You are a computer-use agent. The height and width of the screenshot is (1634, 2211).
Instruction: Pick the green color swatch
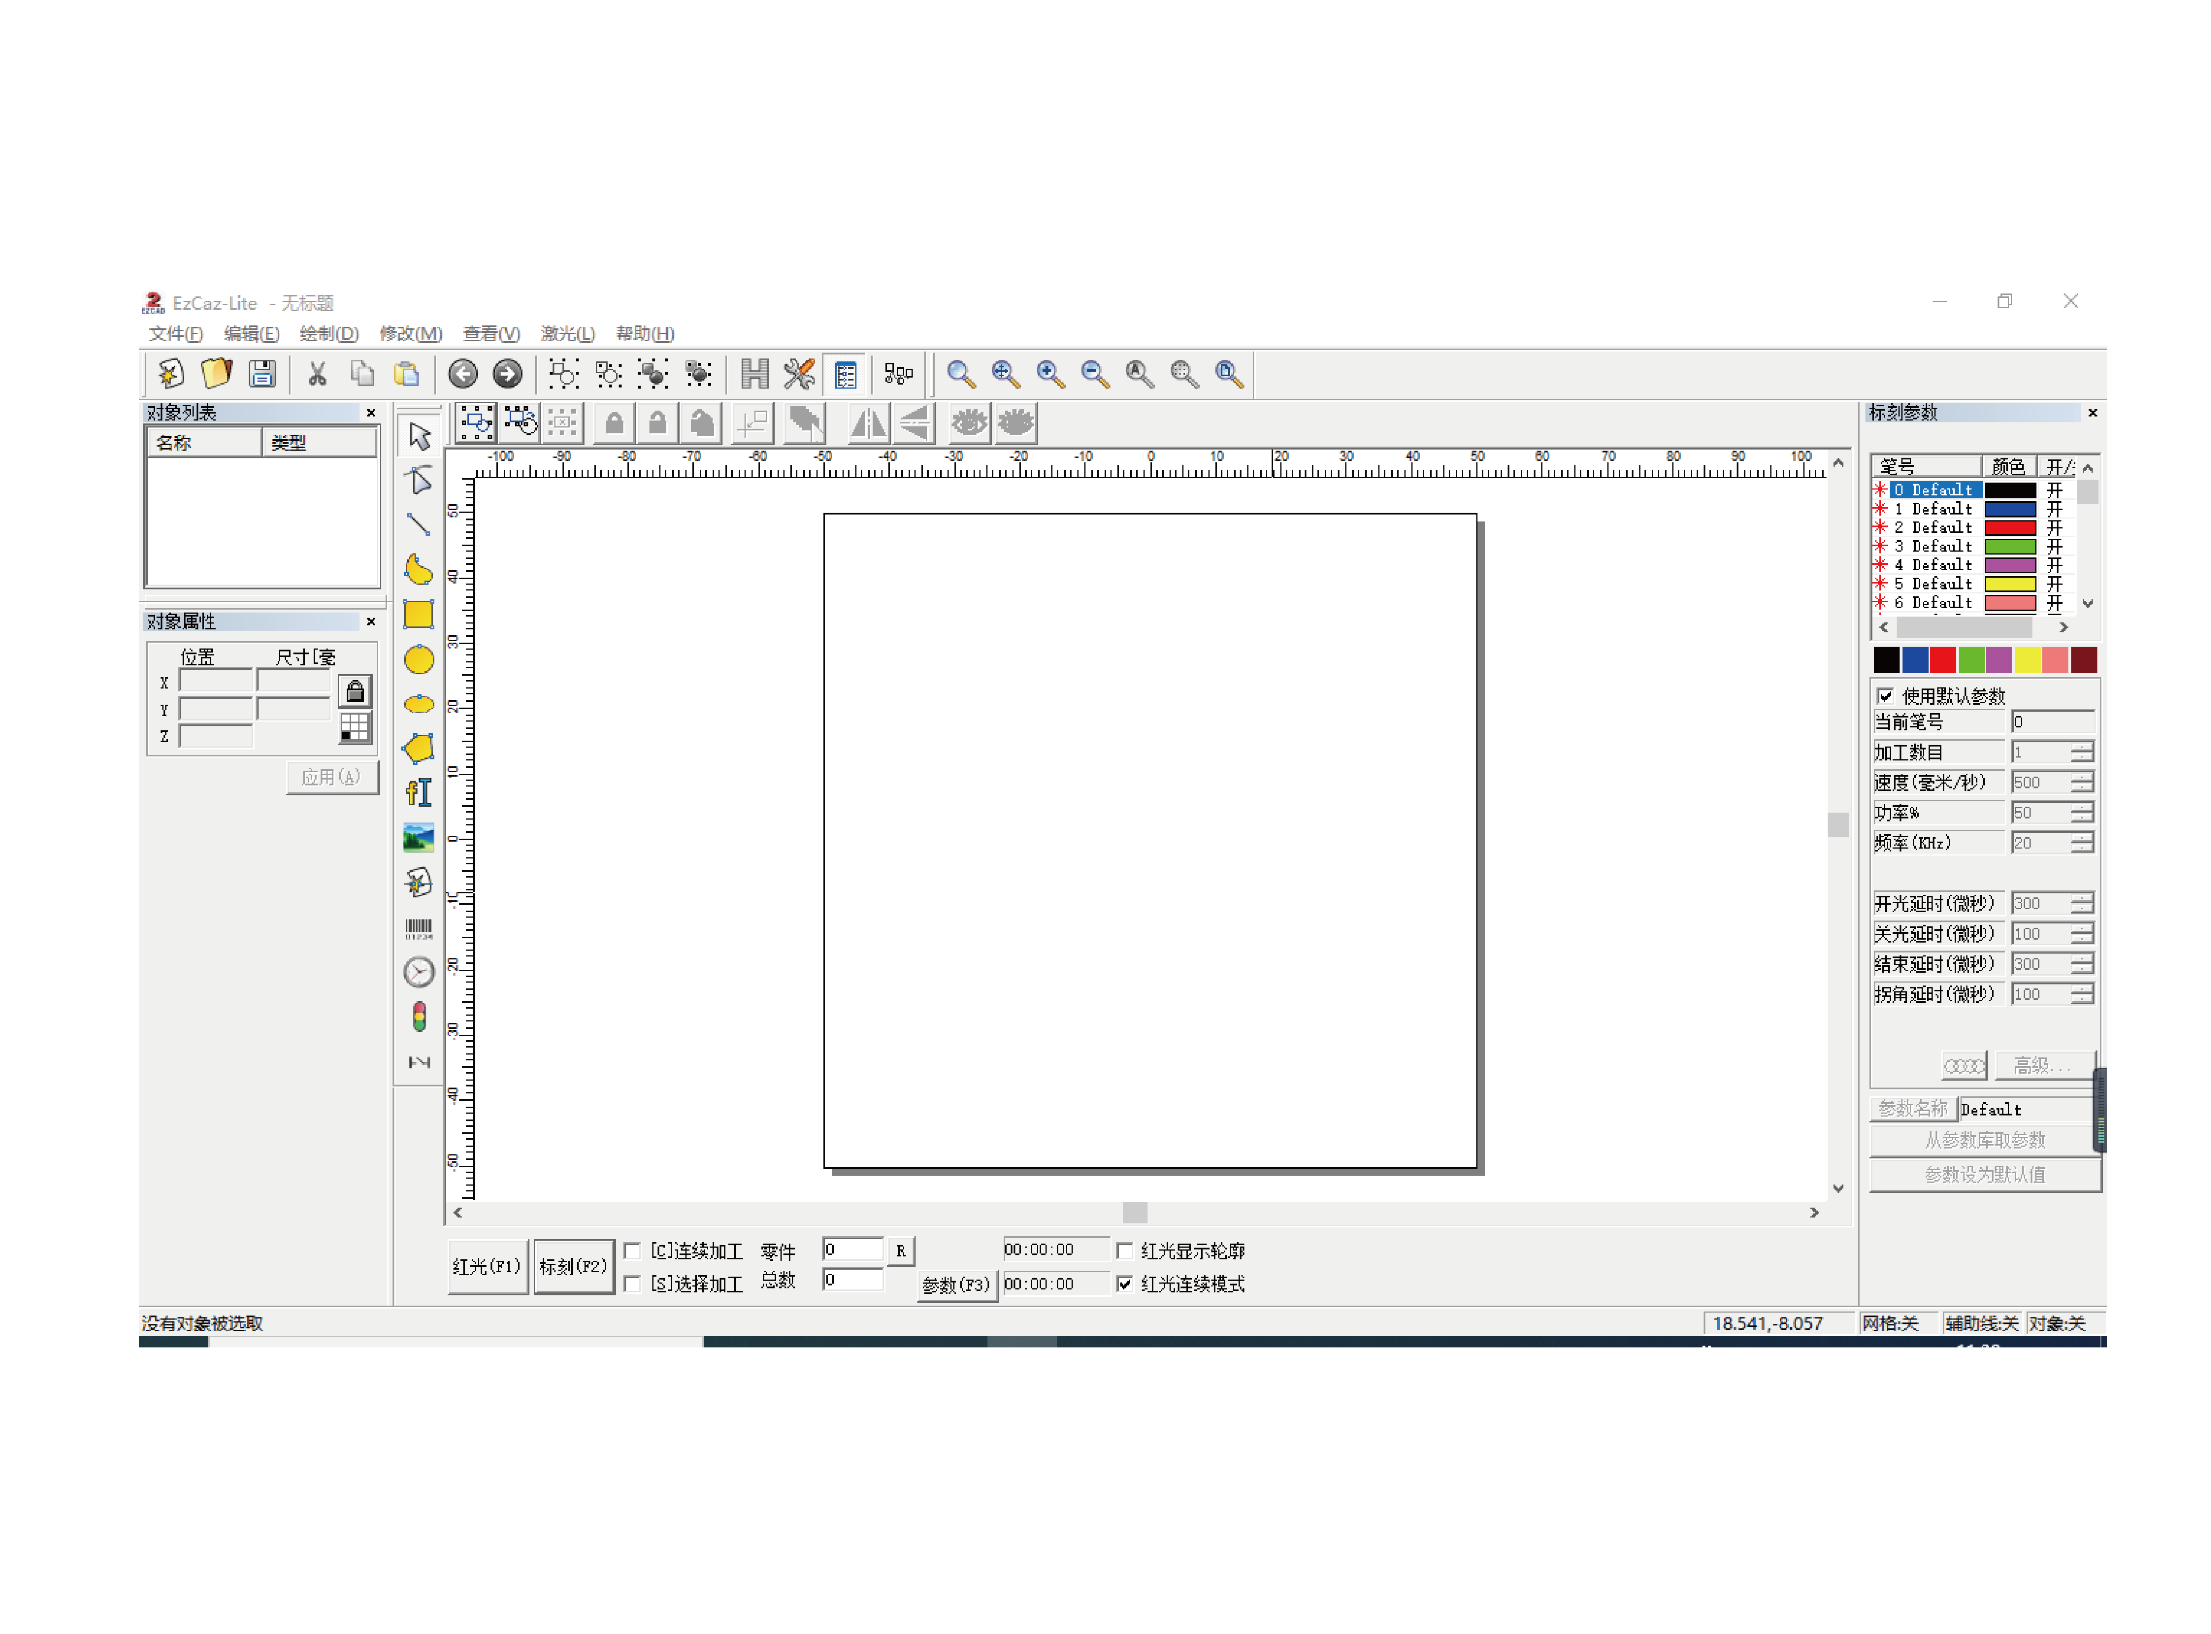point(1972,661)
